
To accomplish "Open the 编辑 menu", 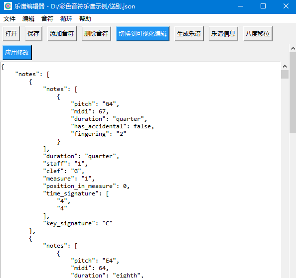I will coord(28,18).
